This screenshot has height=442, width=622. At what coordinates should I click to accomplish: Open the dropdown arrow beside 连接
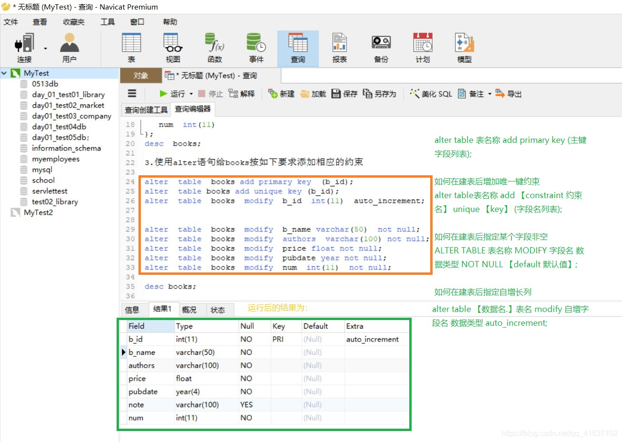tap(46, 49)
